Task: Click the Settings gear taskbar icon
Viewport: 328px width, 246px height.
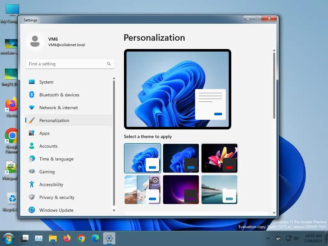Action: coord(109,238)
